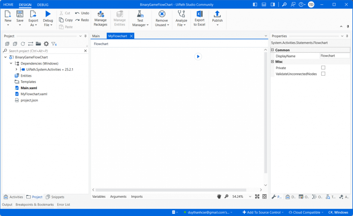Click the designer magnifier zoom icon

226,196
